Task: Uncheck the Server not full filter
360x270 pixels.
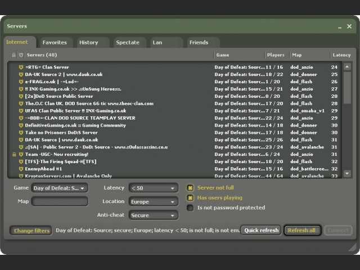Action: pyautogui.click(x=191, y=188)
